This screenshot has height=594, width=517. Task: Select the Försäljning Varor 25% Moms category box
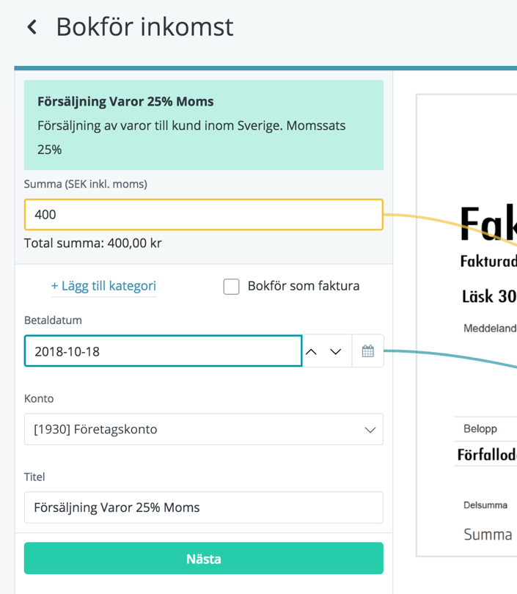pyautogui.click(x=204, y=125)
